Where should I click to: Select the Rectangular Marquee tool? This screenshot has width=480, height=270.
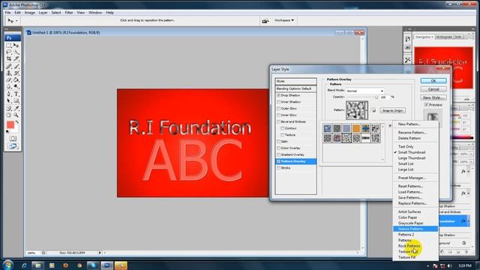click(9, 46)
